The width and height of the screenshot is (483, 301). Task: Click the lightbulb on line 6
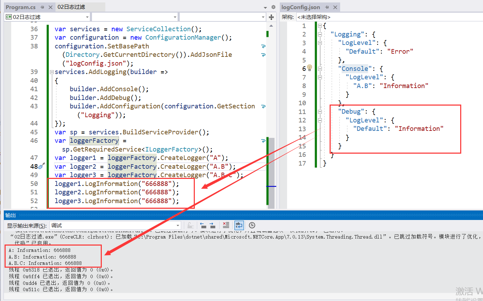310,67
